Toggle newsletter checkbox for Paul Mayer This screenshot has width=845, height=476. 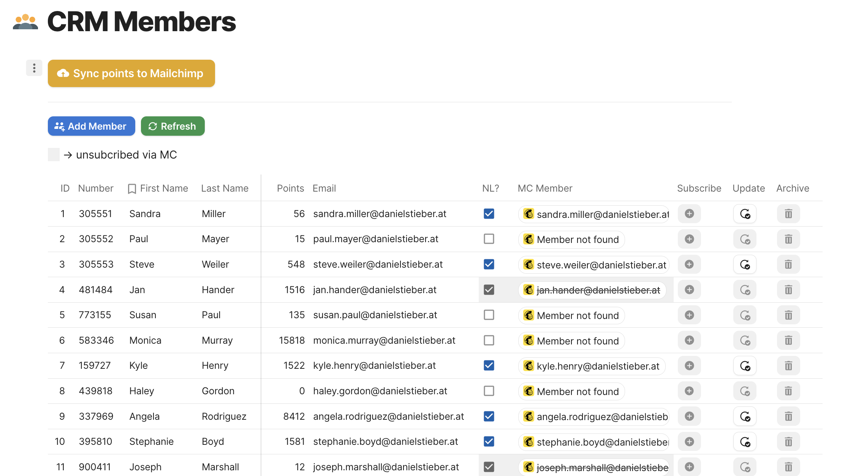point(489,239)
